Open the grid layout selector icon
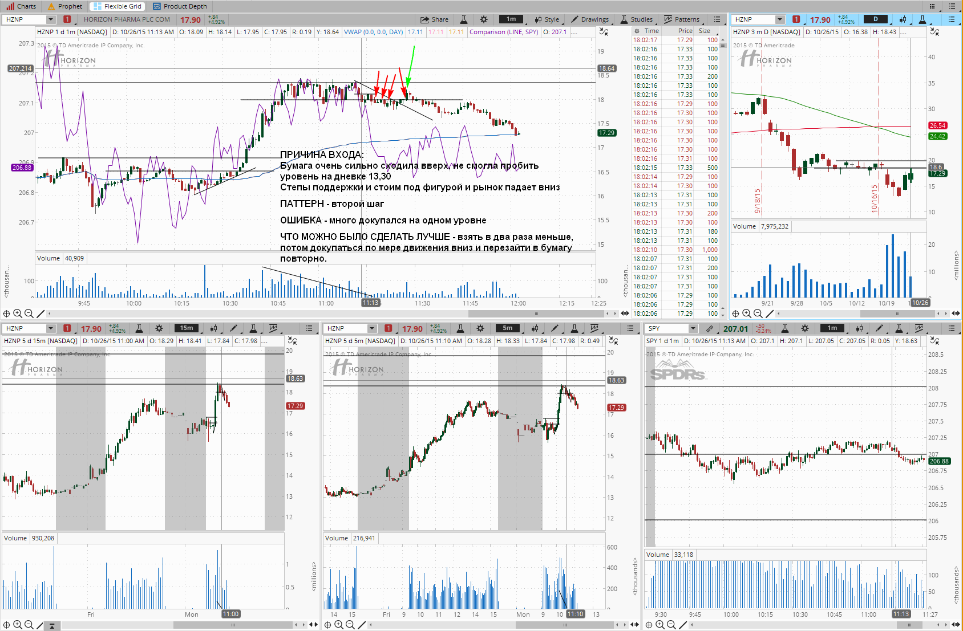The image size is (963, 631). pos(932,6)
